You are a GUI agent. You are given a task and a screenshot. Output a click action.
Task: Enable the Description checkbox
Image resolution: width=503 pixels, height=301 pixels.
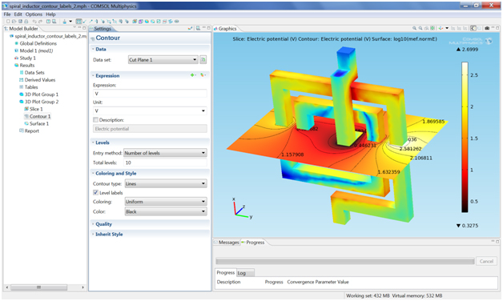coord(95,119)
